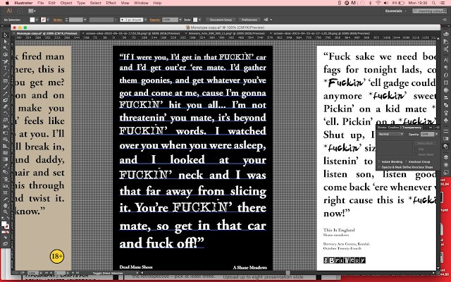Open the Object menu
Screen dimensions: 451x282
(x=66, y=3)
